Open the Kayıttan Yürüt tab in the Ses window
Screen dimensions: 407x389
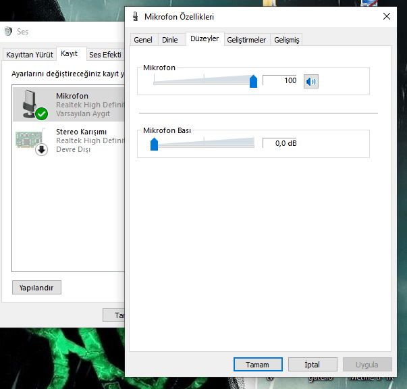click(29, 55)
